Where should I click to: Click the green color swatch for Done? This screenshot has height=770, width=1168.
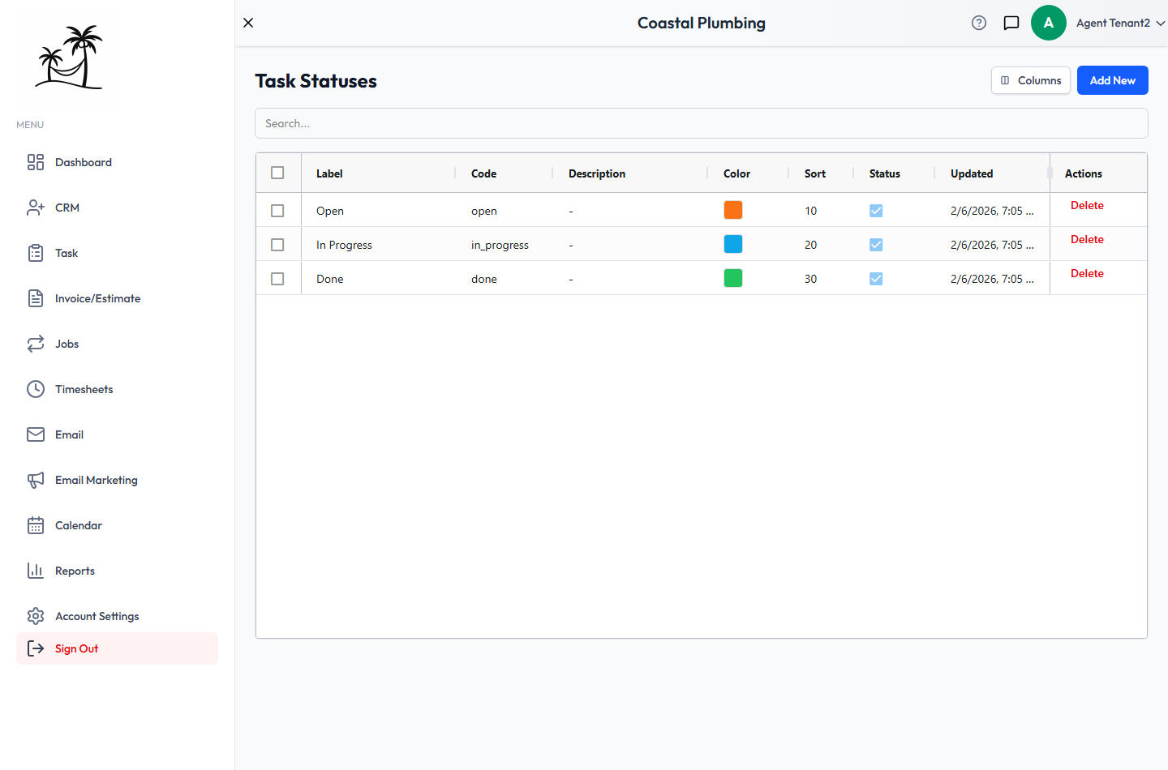click(733, 278)
